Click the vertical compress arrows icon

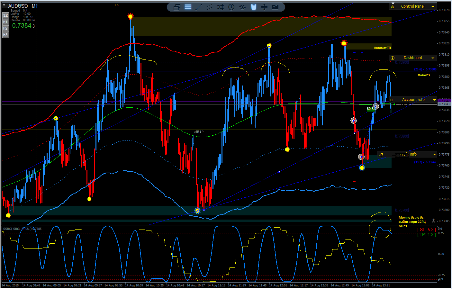point(264,7)
